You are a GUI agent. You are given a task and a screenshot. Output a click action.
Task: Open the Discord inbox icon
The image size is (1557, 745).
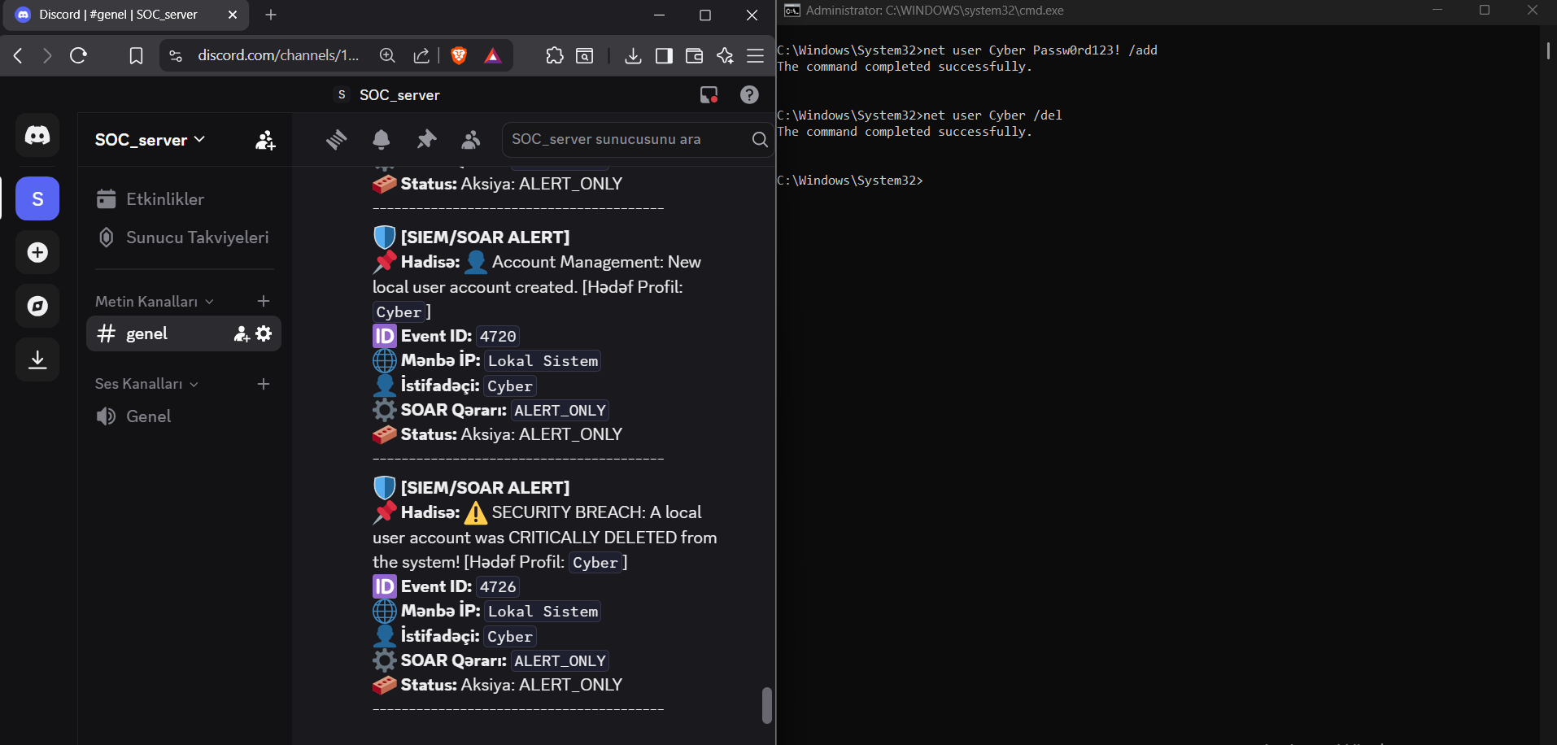coord(709,95)
